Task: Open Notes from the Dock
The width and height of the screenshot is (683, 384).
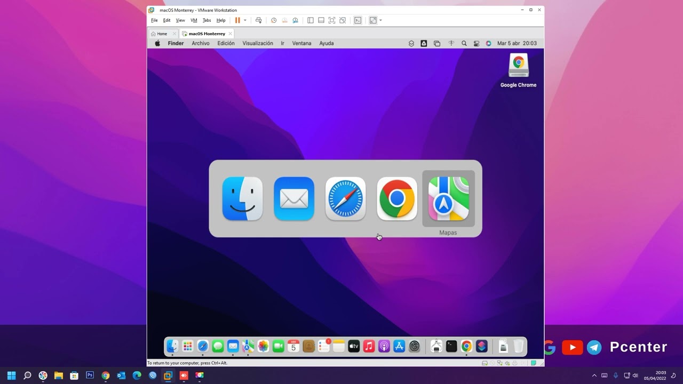Action: (x=339, y=347)
